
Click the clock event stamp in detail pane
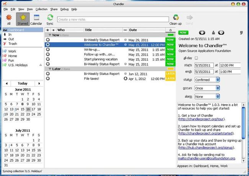[x=221, y=33]
